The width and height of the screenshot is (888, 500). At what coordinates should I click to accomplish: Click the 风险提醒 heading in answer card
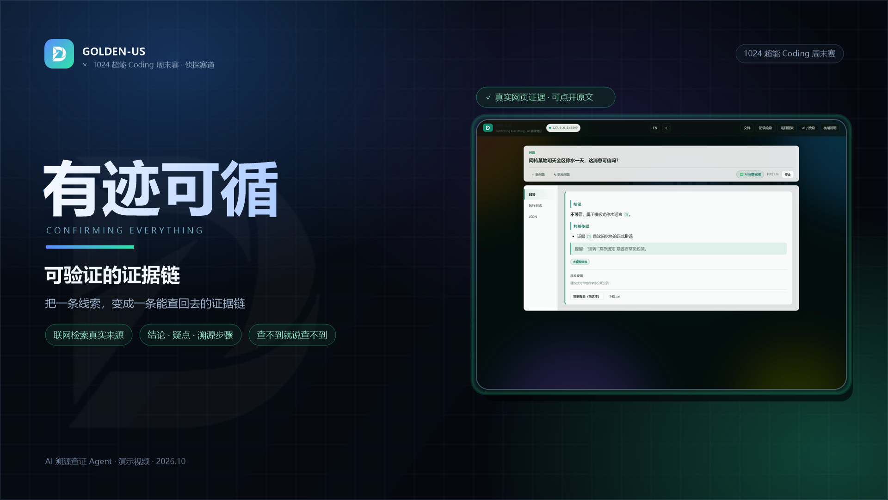tap(577, 276)
